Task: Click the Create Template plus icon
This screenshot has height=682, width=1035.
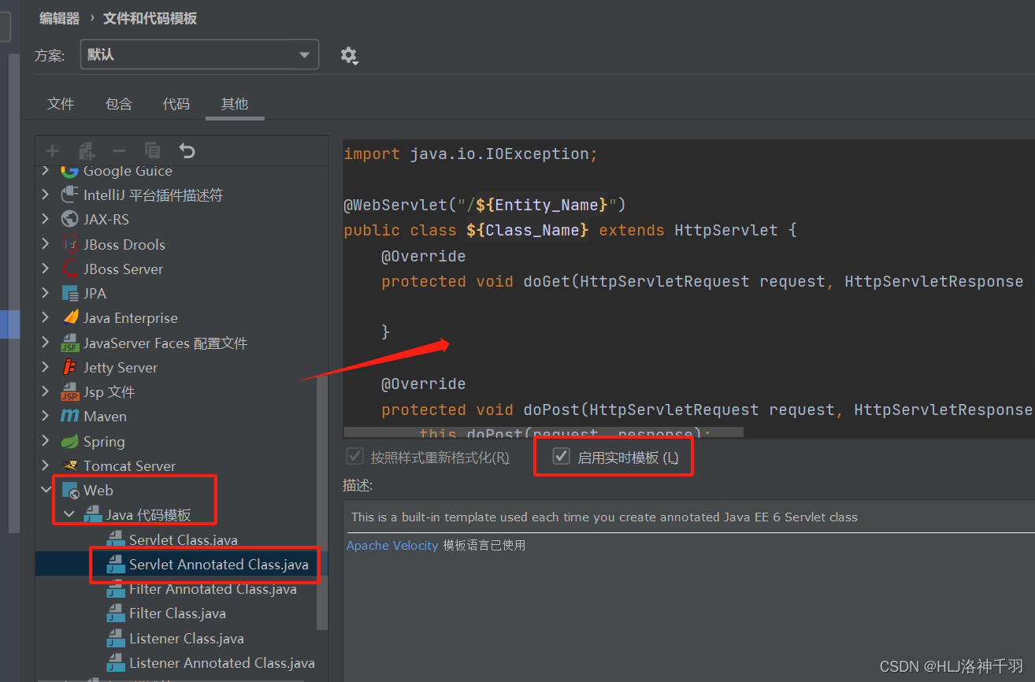Action: click(x=52, y=150)
